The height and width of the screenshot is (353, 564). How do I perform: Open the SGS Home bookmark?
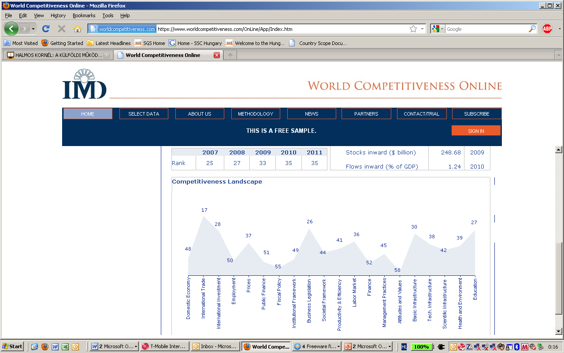[150, 43]
